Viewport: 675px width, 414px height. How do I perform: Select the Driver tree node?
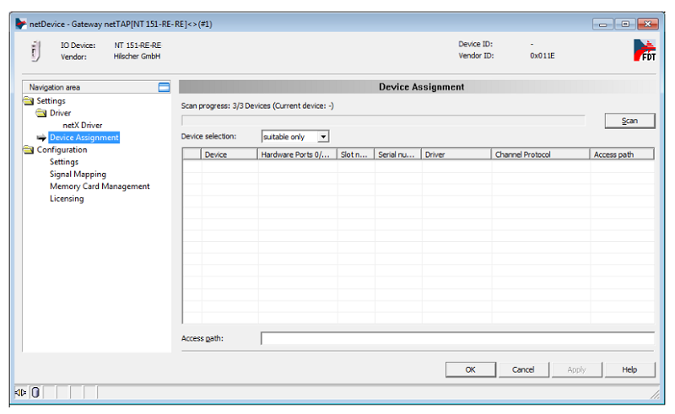[x=60, y=113]
